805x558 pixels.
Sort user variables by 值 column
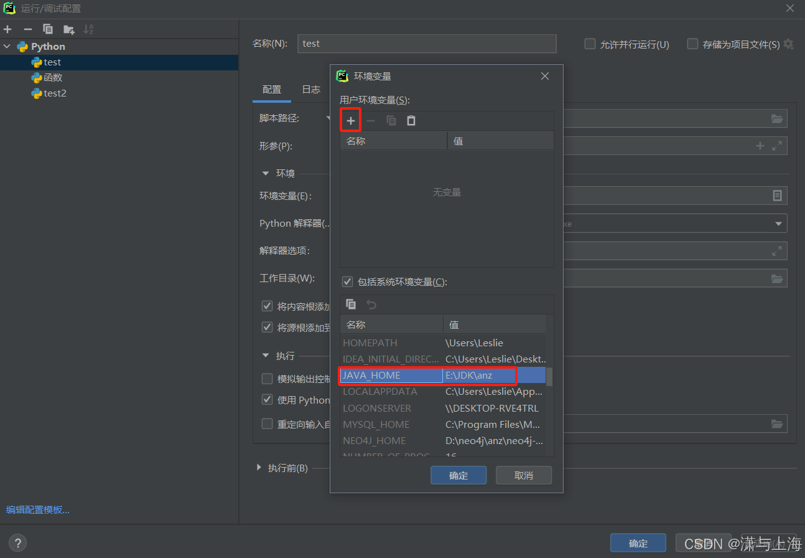500,141
